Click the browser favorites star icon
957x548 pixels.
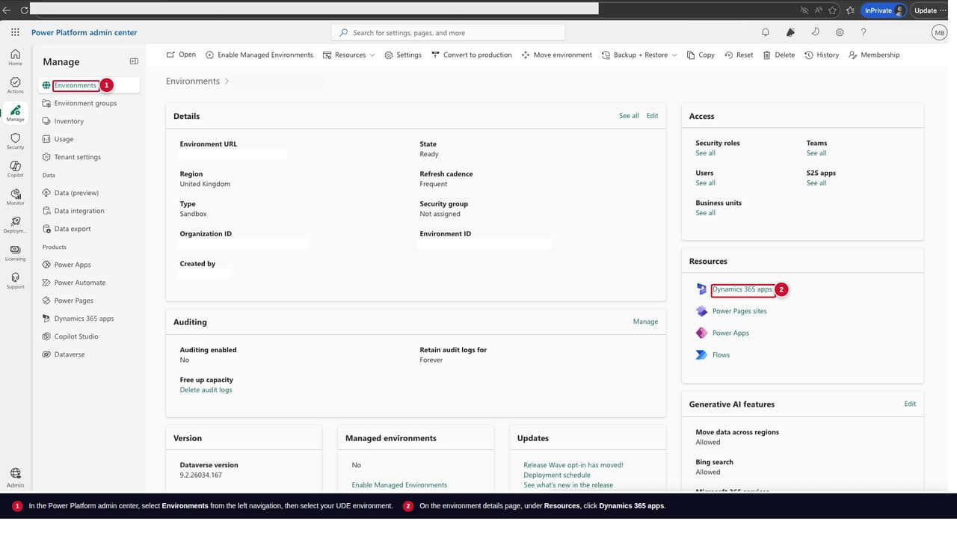click(x=832, y=10)
